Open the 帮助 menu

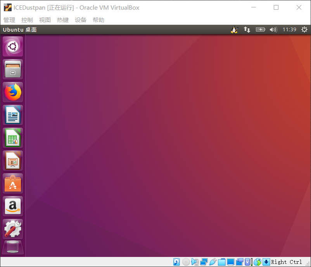[98, 20]
